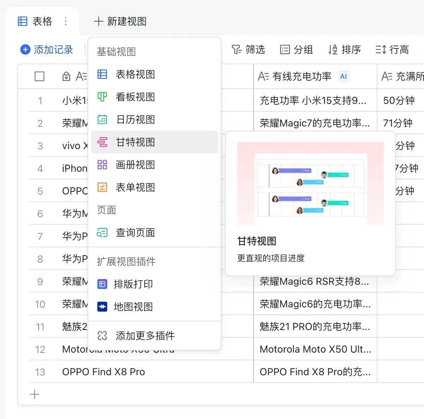Screen dimensions: 424x419
Task: Open the 行高 row height menu
Action: (x=392, y=50)
